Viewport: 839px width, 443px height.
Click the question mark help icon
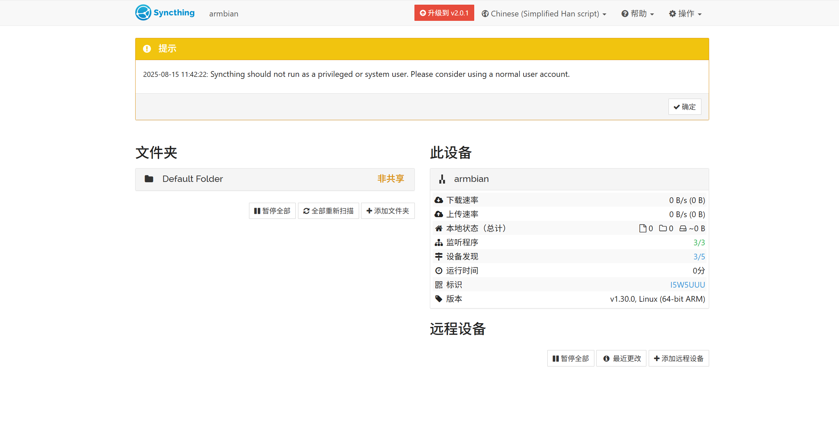(625, 14)
